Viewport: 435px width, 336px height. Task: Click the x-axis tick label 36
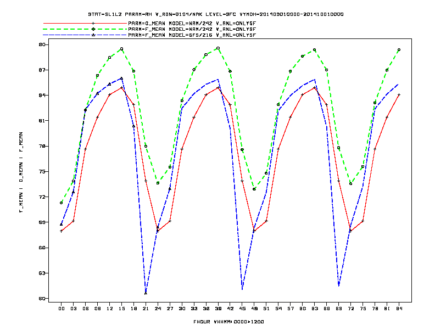coord(206,309)
